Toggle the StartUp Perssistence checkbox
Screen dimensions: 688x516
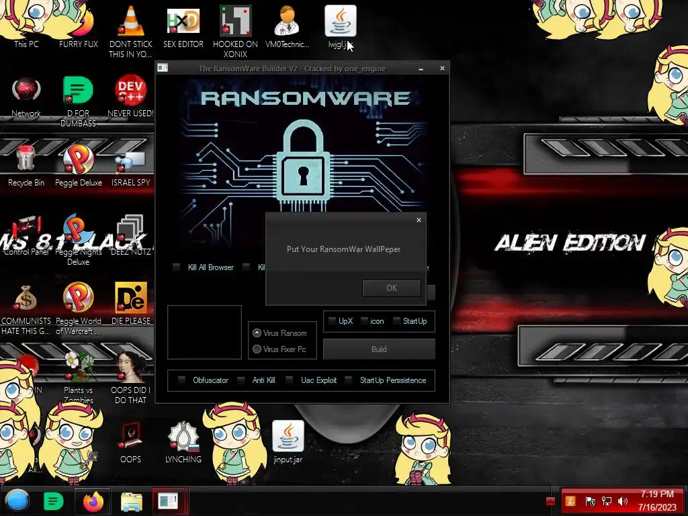point(349,380)
